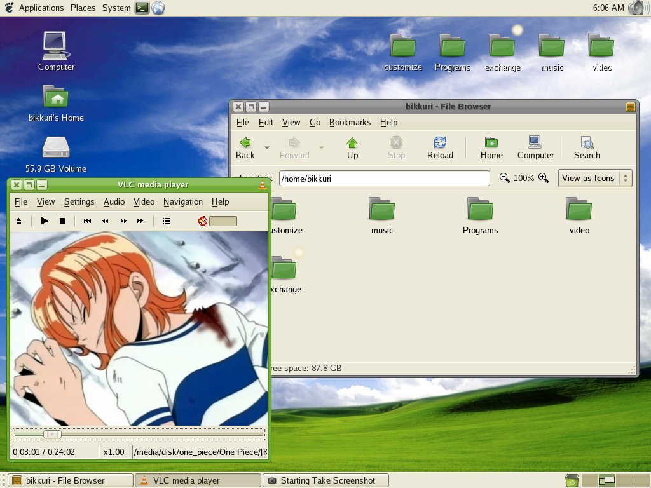651x488 pixels.
Task: Click the VLC eject/open media button
Action: click(18, 221)
